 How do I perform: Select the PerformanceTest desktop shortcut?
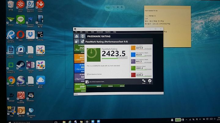[x=31, y=97]
